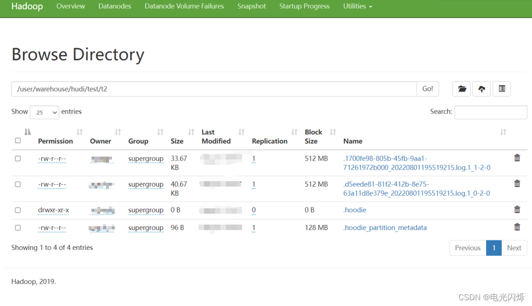Delete the .1700fe98 log file
Viewport: 532px width, 306px height.
pos(517,158)
